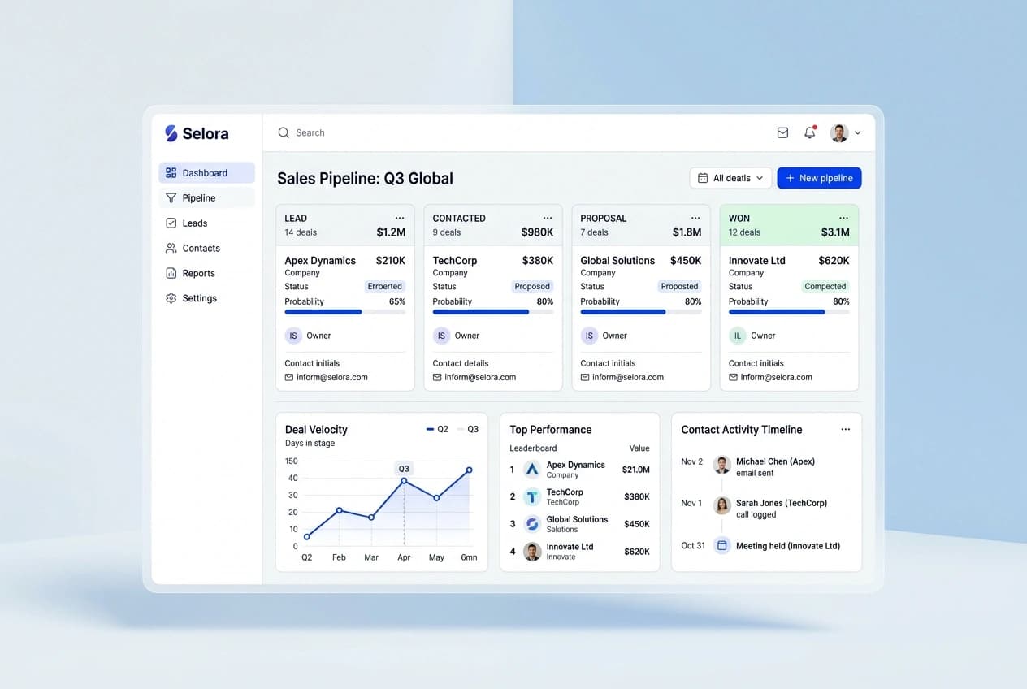
Task: Open the mail inbox icon
Action: [782, 132]
